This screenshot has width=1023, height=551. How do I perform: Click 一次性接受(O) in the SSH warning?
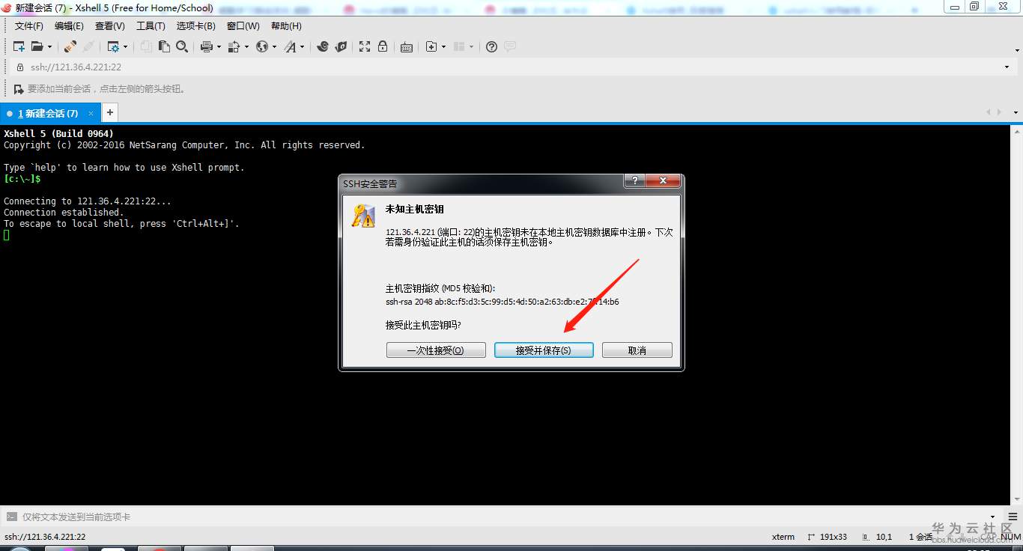click(x=436, y=350)
